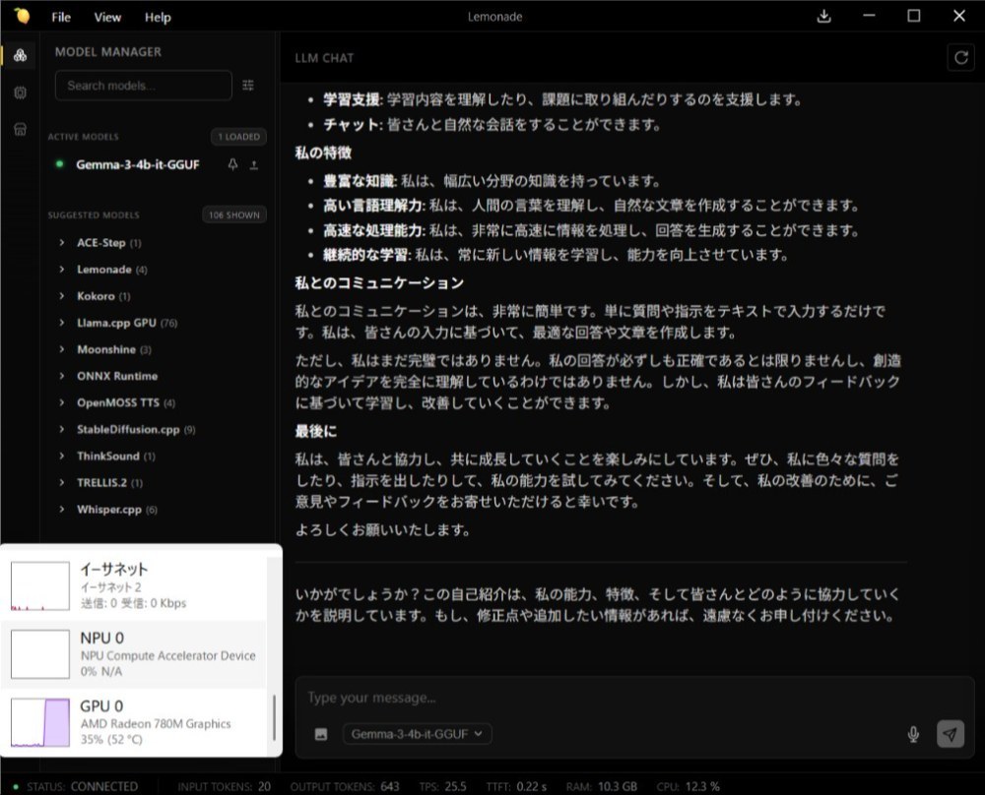Open the Gemma-3-4b-it-GGUF model selector dropdown

point(417,734)
